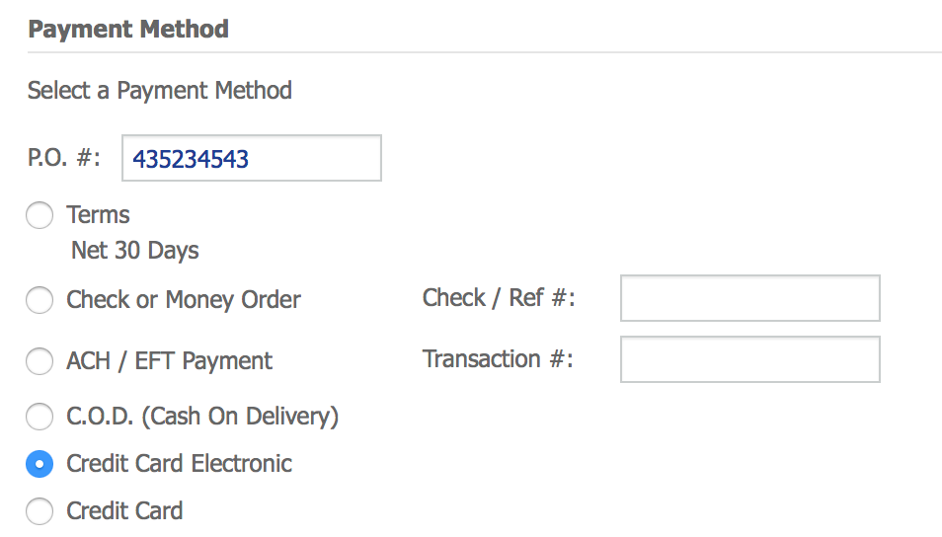The height and width of the screenshot is (537, 942).
Task: Click the 'Check / Ref #:' field label
Action: 499,298
